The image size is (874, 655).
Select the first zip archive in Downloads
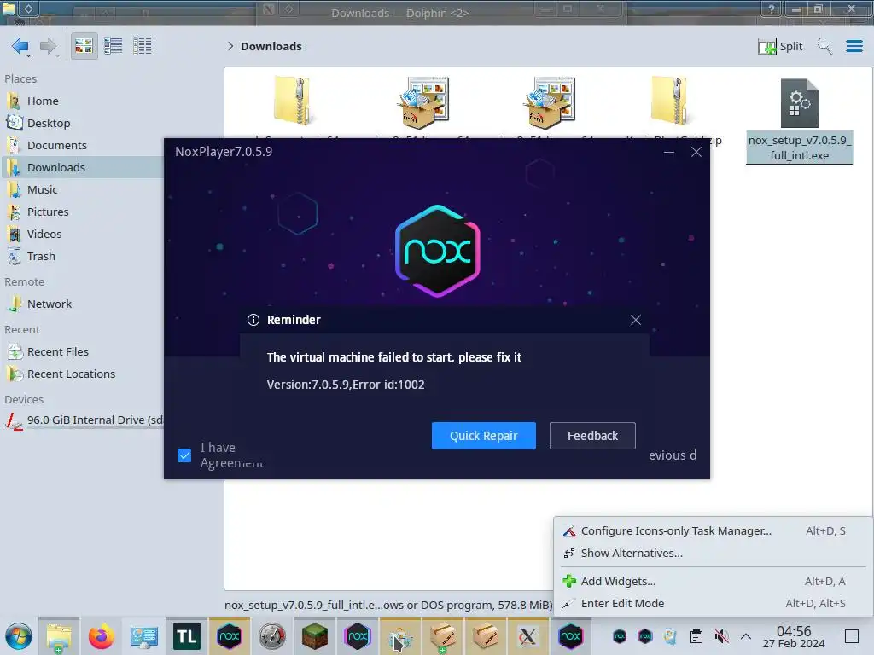pos(293,101)
